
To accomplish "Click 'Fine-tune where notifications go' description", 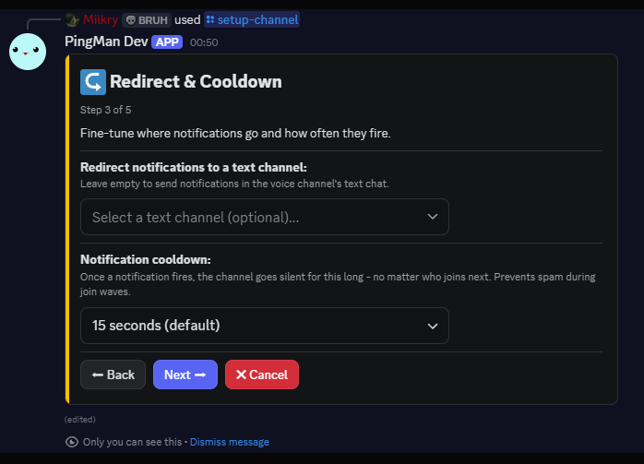I will pyautogui.click(x=235, y=134).
